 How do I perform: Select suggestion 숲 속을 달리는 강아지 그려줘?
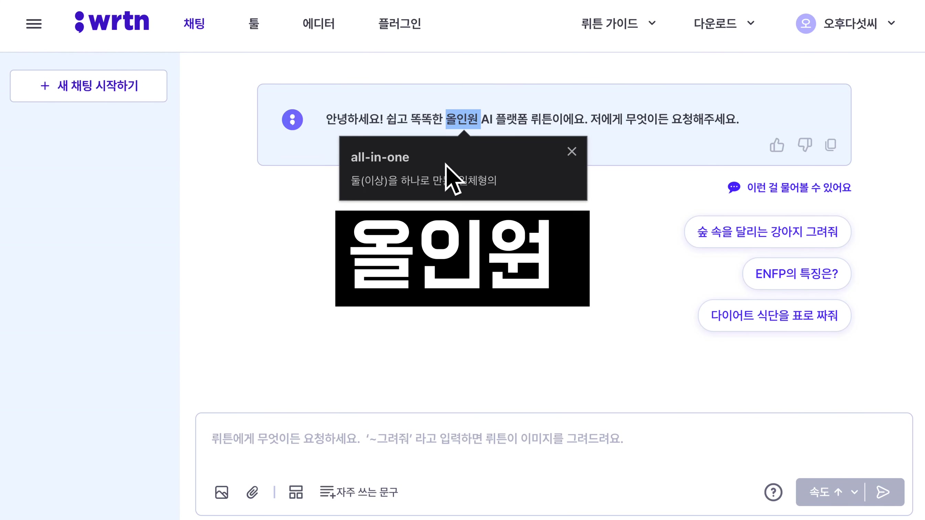pyautogui.click(x=767, y=232)
